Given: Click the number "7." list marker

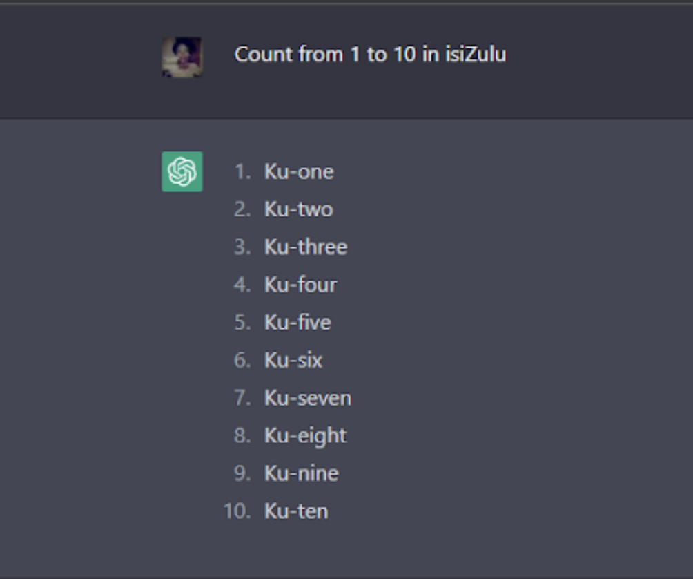Looking at the screenshot, I should point(242,398).
